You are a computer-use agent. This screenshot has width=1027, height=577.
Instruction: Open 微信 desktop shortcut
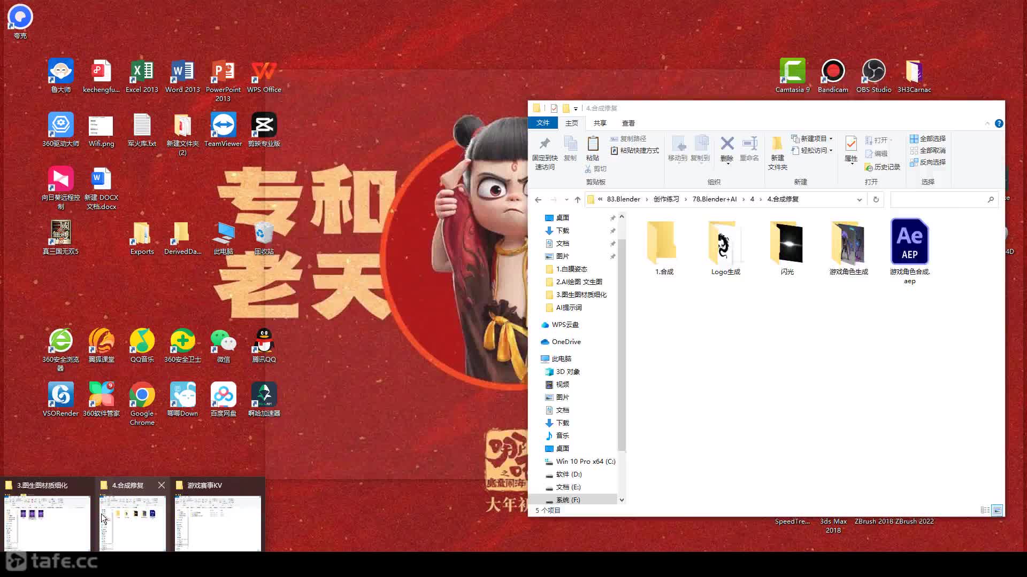[223, 345]
